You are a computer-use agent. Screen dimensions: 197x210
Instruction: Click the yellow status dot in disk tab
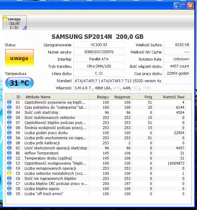point(5,19)
